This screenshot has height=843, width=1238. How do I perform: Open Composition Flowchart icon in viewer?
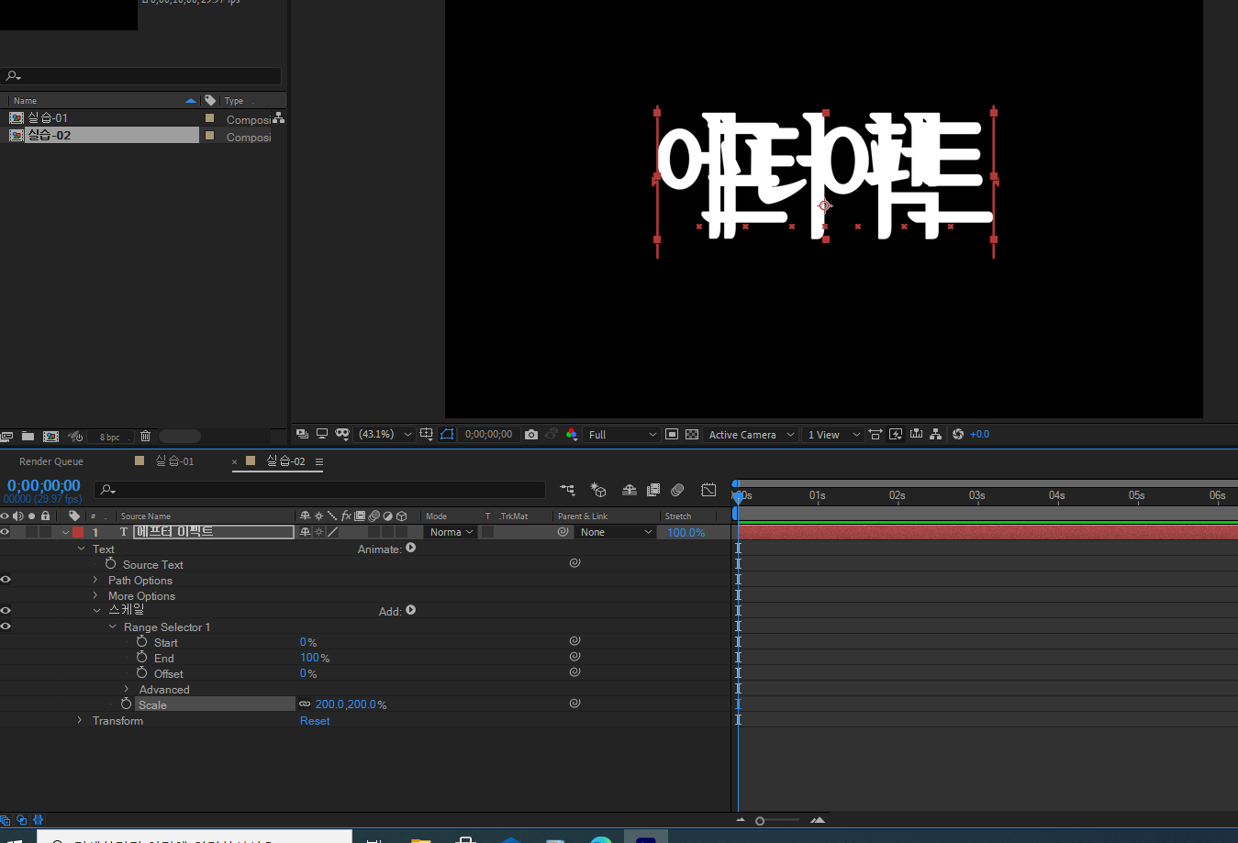tap(935, 434)
